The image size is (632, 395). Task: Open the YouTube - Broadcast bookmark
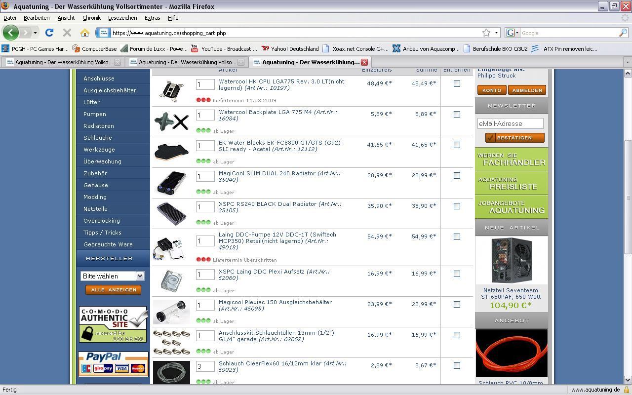[224, 48]
